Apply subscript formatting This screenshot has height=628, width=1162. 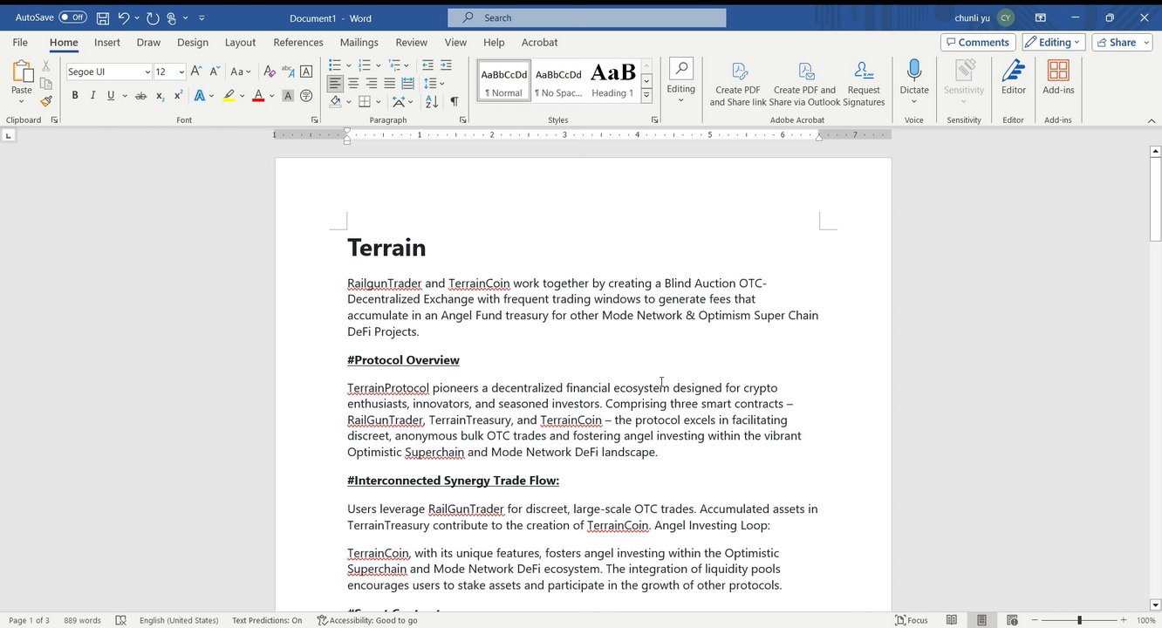point(161,96)
